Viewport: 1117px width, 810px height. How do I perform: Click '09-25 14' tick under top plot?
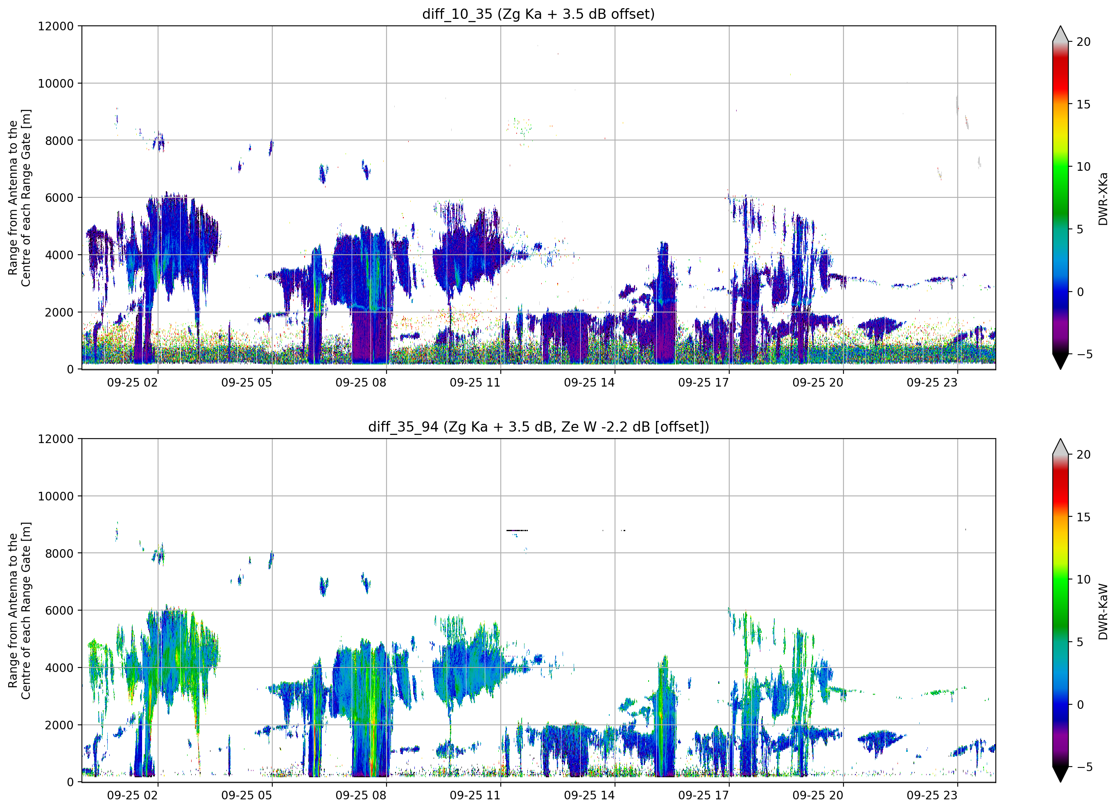590,383
